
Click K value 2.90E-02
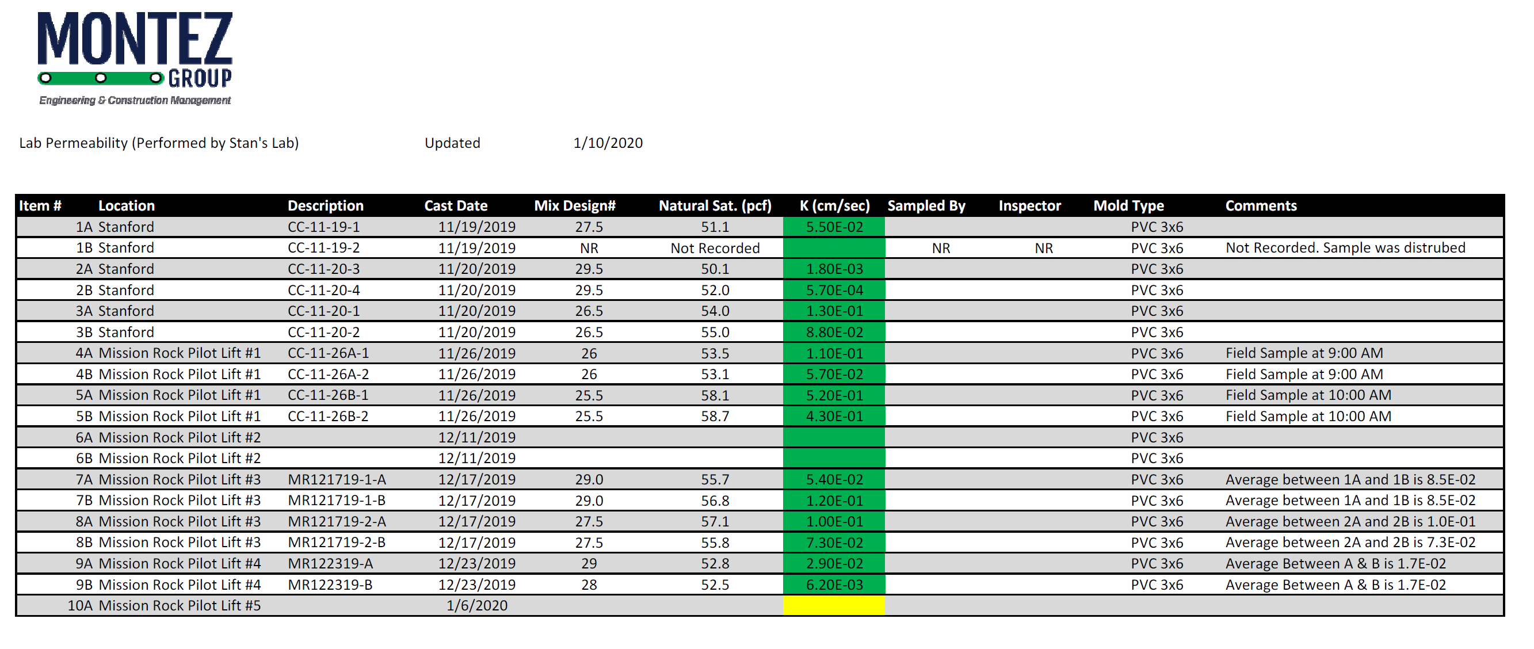(834, 564)
